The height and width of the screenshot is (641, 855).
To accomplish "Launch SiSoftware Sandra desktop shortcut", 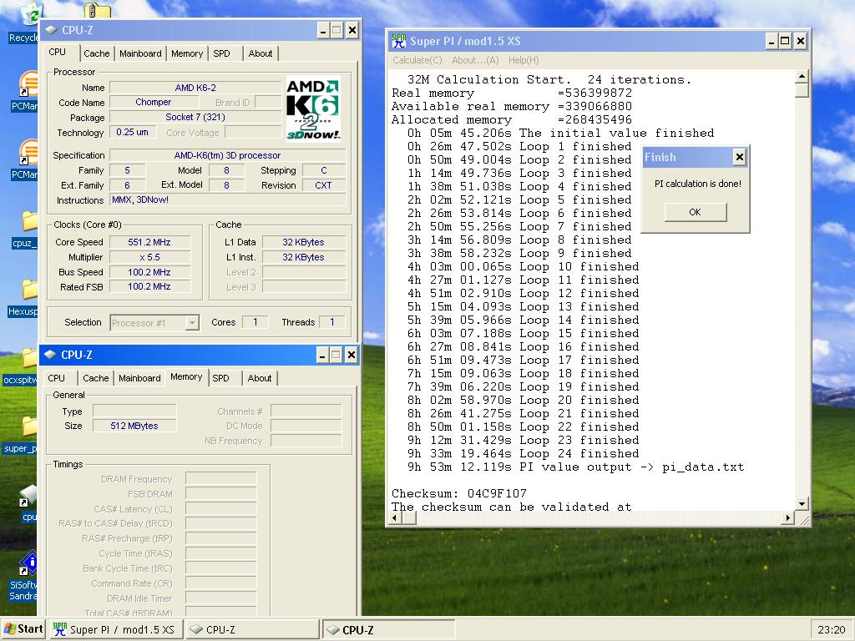I will point(28,563).
